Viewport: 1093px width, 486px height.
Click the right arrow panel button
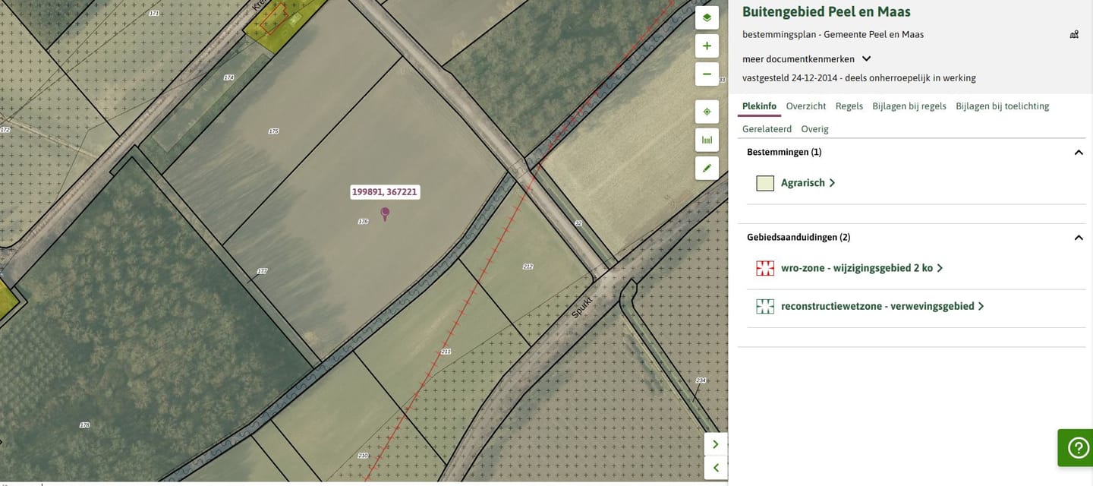tap(716, 444)
